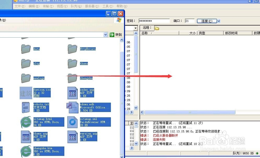Select the plug folder icon
This screenshot has width=260, height=158.
pyautogui.click(x=26, y=63)
